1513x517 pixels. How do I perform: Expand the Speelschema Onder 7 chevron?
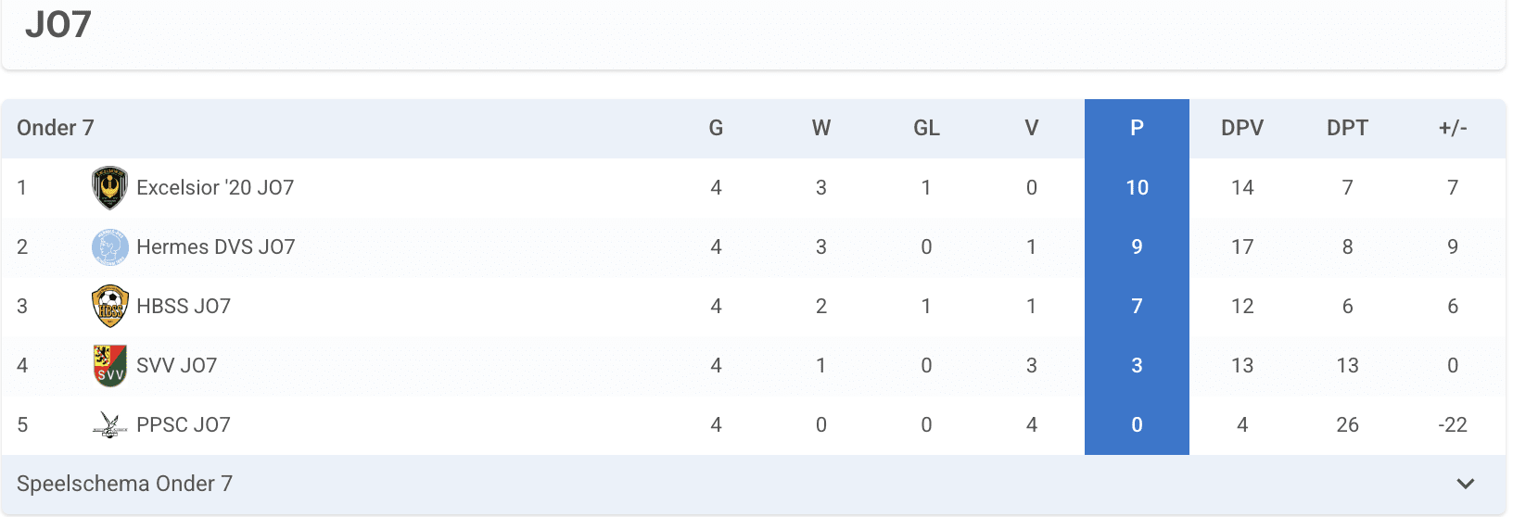(x=1465, y=484)
